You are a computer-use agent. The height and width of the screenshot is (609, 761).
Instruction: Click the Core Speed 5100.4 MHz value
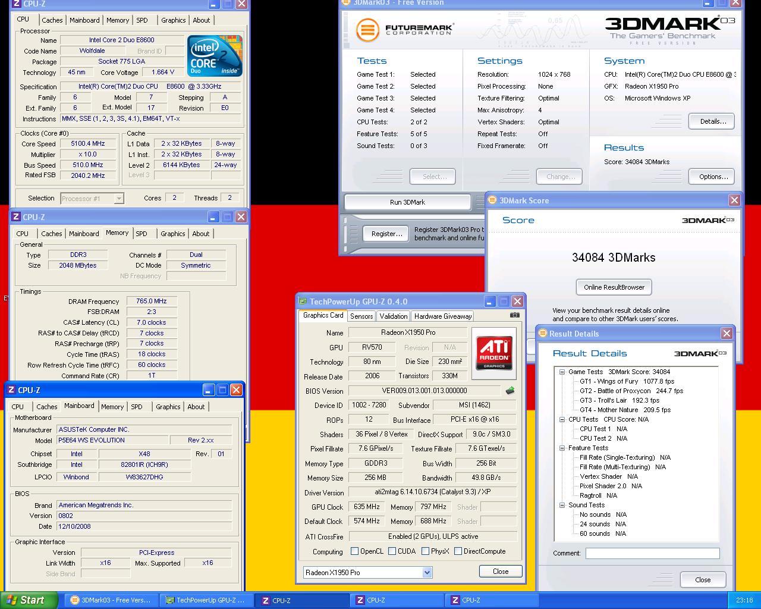[88, 143]
